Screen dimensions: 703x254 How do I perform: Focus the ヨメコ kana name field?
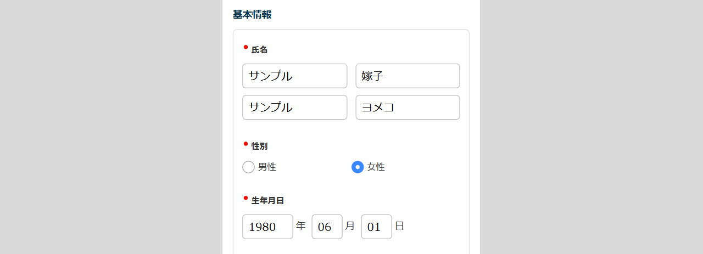pos(408,107)
